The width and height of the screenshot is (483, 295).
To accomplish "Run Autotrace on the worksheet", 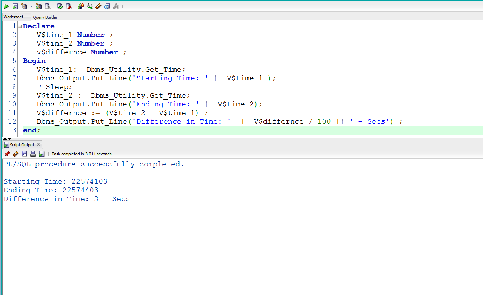I will (x=38, y=6).
